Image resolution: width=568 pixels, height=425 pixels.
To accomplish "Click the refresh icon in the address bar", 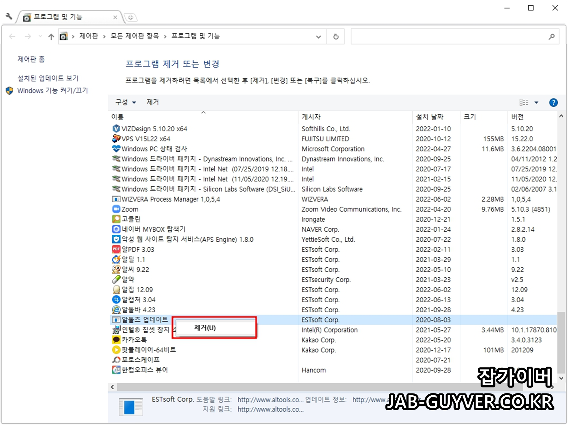I will click(336, 37).
